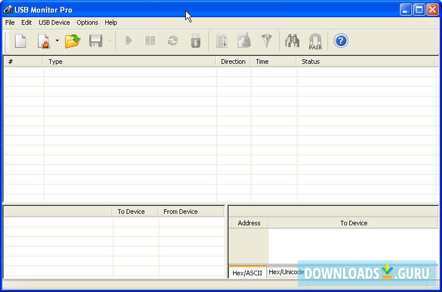Expand the dropdown arrow beside Save icon

(110, 41)
